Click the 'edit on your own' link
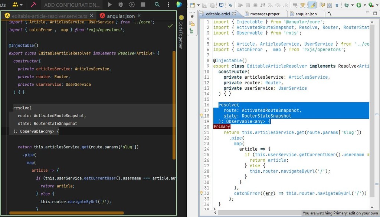 (363, 213)
